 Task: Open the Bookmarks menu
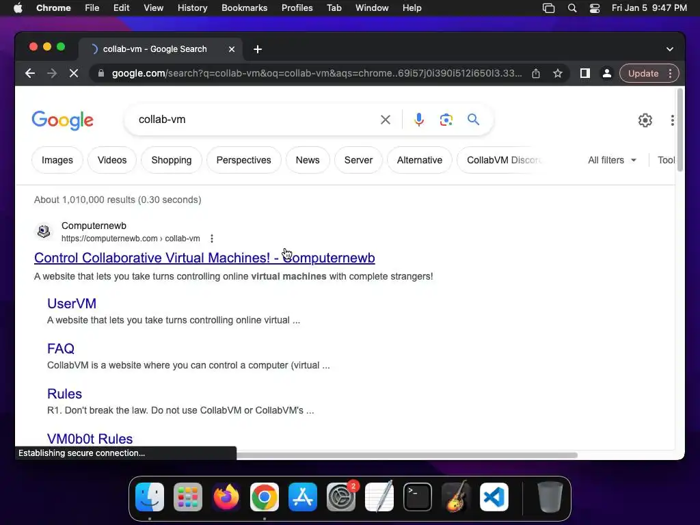[x=244, y=8]
